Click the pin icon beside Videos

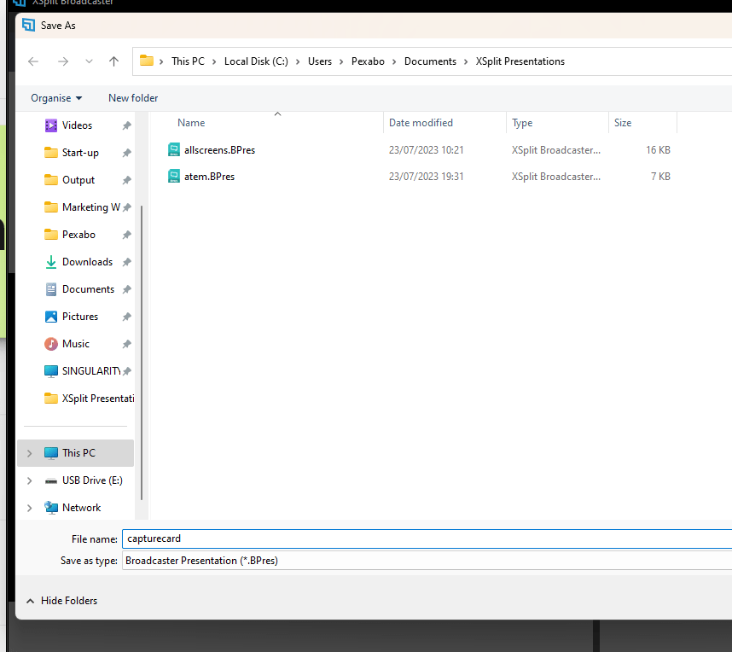126,125
